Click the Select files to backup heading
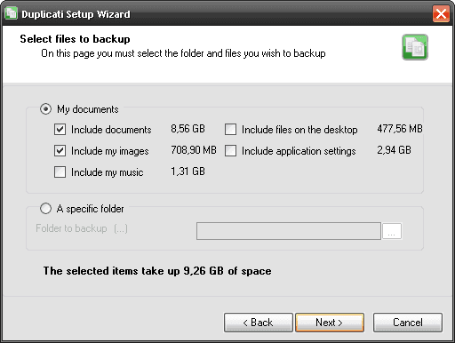This screenshot has height=343, width=455. pos(75,39)
